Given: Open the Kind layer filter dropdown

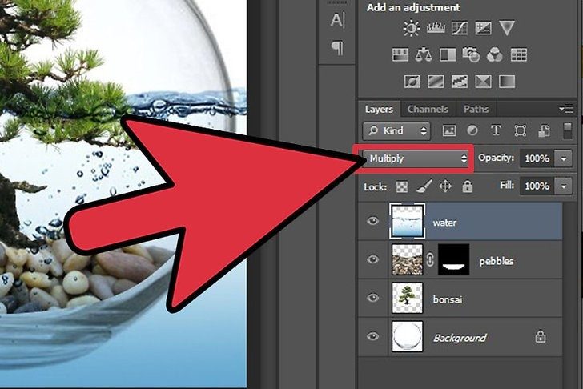Looking at the screenshot, I should point(396,130).
